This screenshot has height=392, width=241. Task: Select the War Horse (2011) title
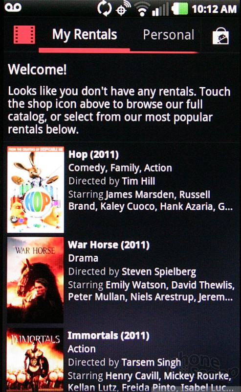109,245
